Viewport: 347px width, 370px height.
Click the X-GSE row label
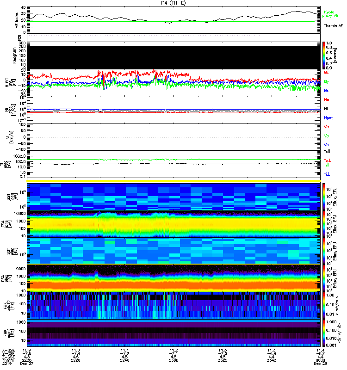pos(8,350)
